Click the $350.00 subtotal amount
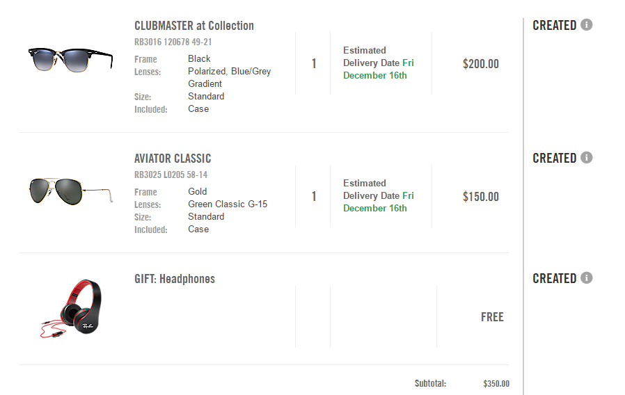Screen dimensions: 625x395 click(496, 384)
